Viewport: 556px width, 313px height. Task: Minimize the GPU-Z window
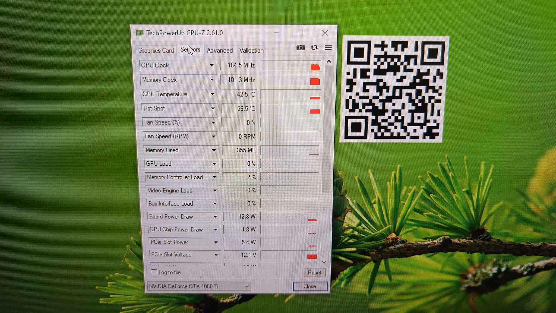click(276, 33)
